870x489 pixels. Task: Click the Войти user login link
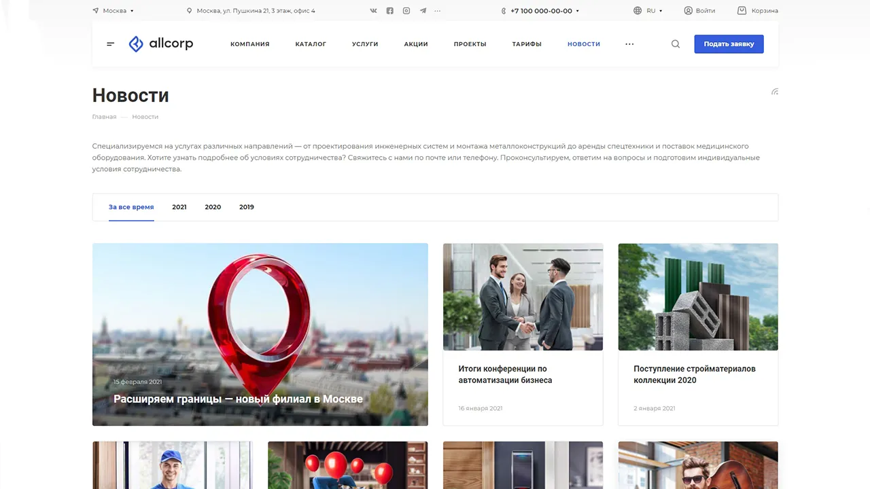[x=699, y=11]
